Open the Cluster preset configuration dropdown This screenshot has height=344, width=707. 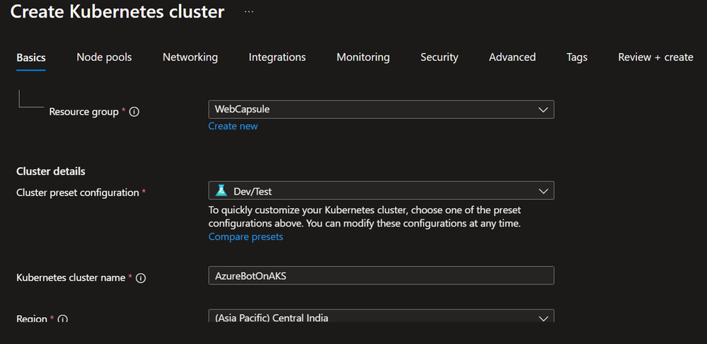point(381,190)
